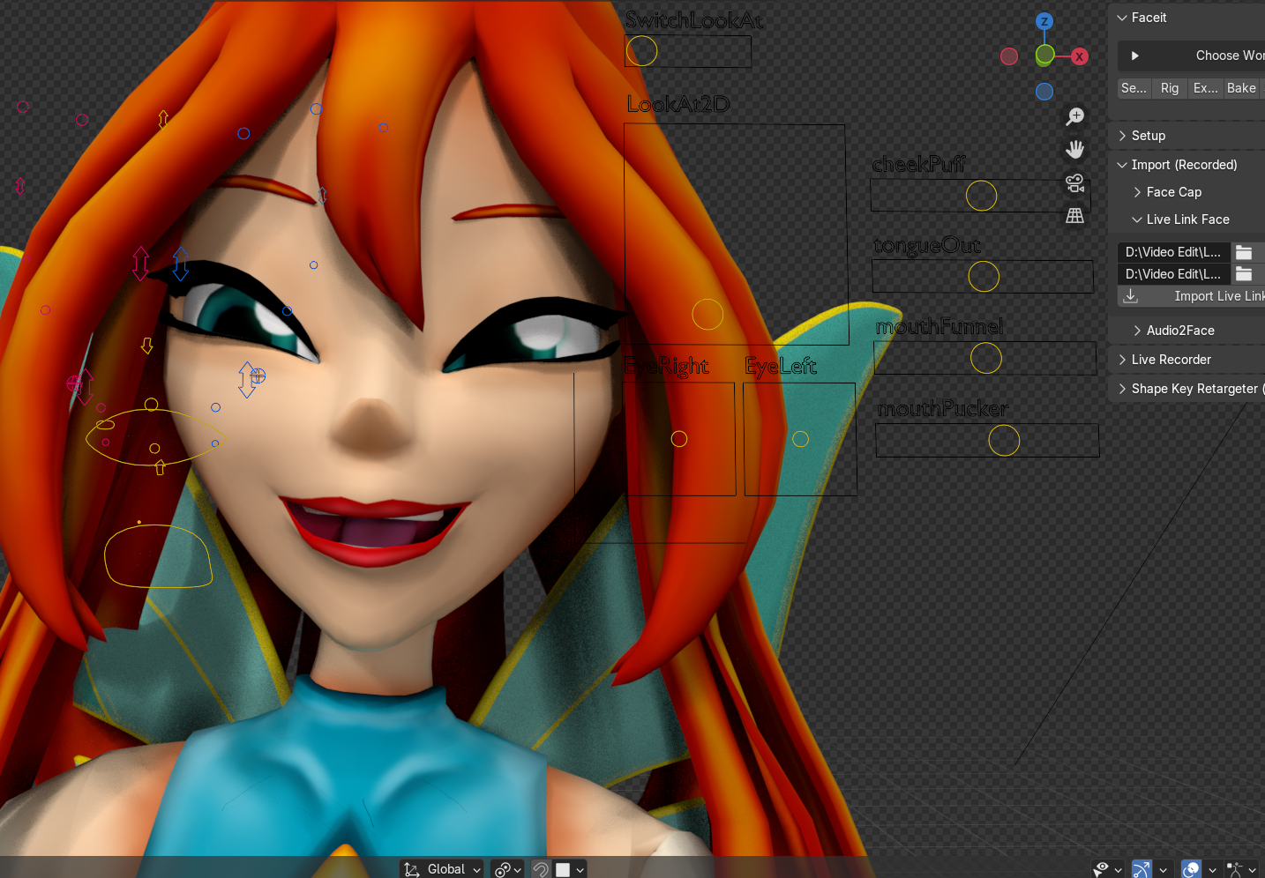The image size is (1265, 878).
Task: Toggle viewport overlays display
Action: [x=1191, y=869]
